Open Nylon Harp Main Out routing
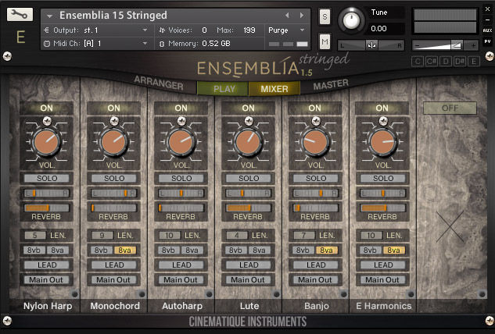Image resolution: width=495 pixels, height=334 pixels. [46, 280]
